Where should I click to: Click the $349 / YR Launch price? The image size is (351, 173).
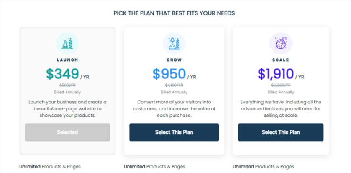click(x=68, y=74)
